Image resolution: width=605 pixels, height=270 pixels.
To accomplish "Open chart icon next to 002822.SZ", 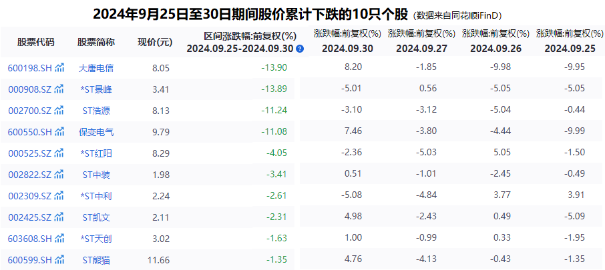I will (x=59, y=175).
